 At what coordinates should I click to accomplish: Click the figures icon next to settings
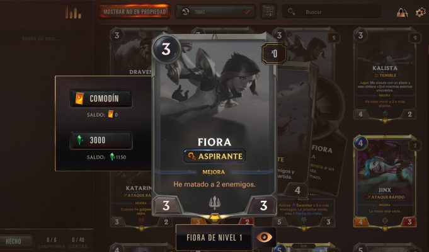[x=402, y=13]
